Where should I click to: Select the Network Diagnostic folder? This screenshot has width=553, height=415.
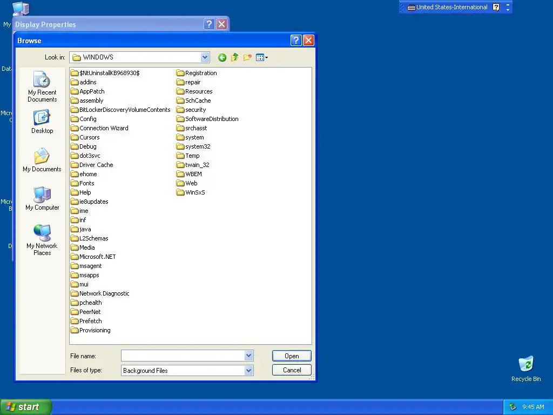click(100, 293)
